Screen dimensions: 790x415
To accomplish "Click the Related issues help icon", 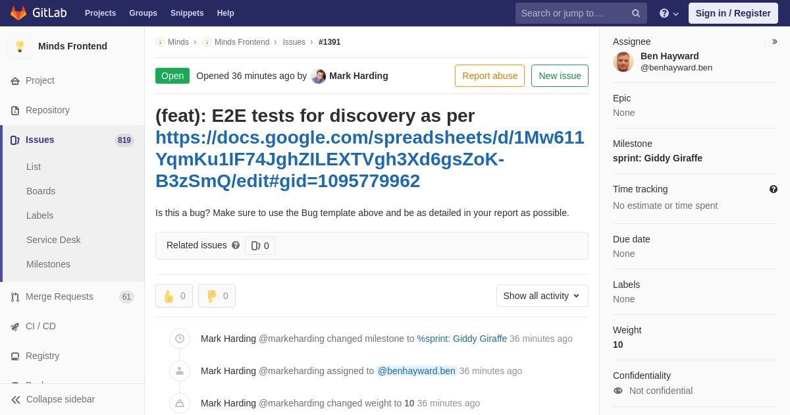I will (236, 245).
